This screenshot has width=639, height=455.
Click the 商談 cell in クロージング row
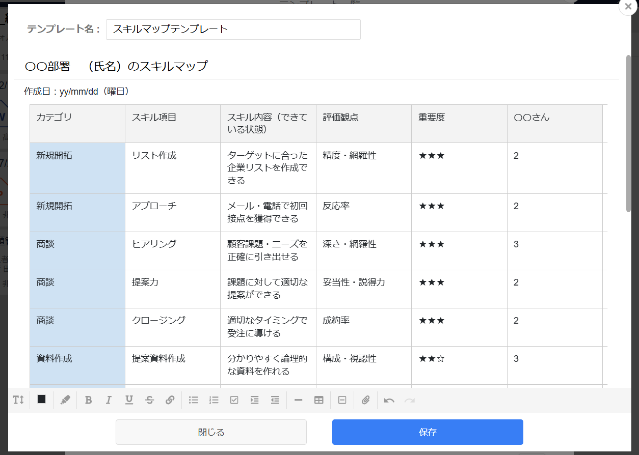pos(77,327)
